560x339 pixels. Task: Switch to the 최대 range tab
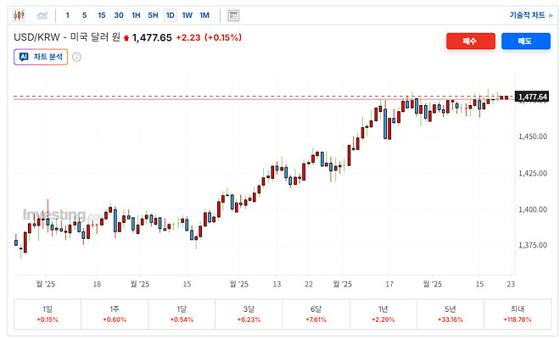(518, 314)
